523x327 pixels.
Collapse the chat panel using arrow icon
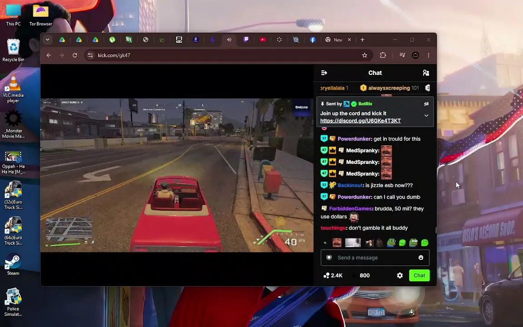coord(324,73)
